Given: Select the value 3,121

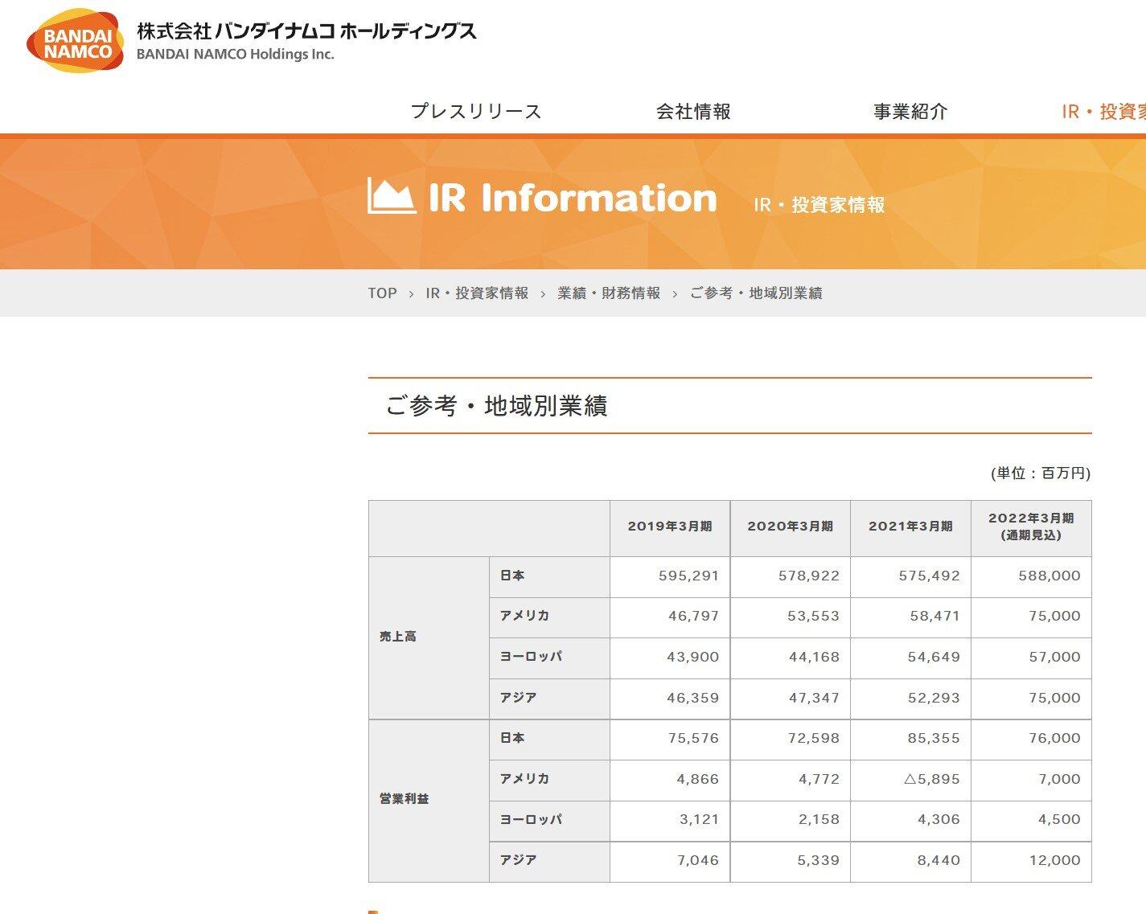Looking at the screenshot, I should [699, 820].
